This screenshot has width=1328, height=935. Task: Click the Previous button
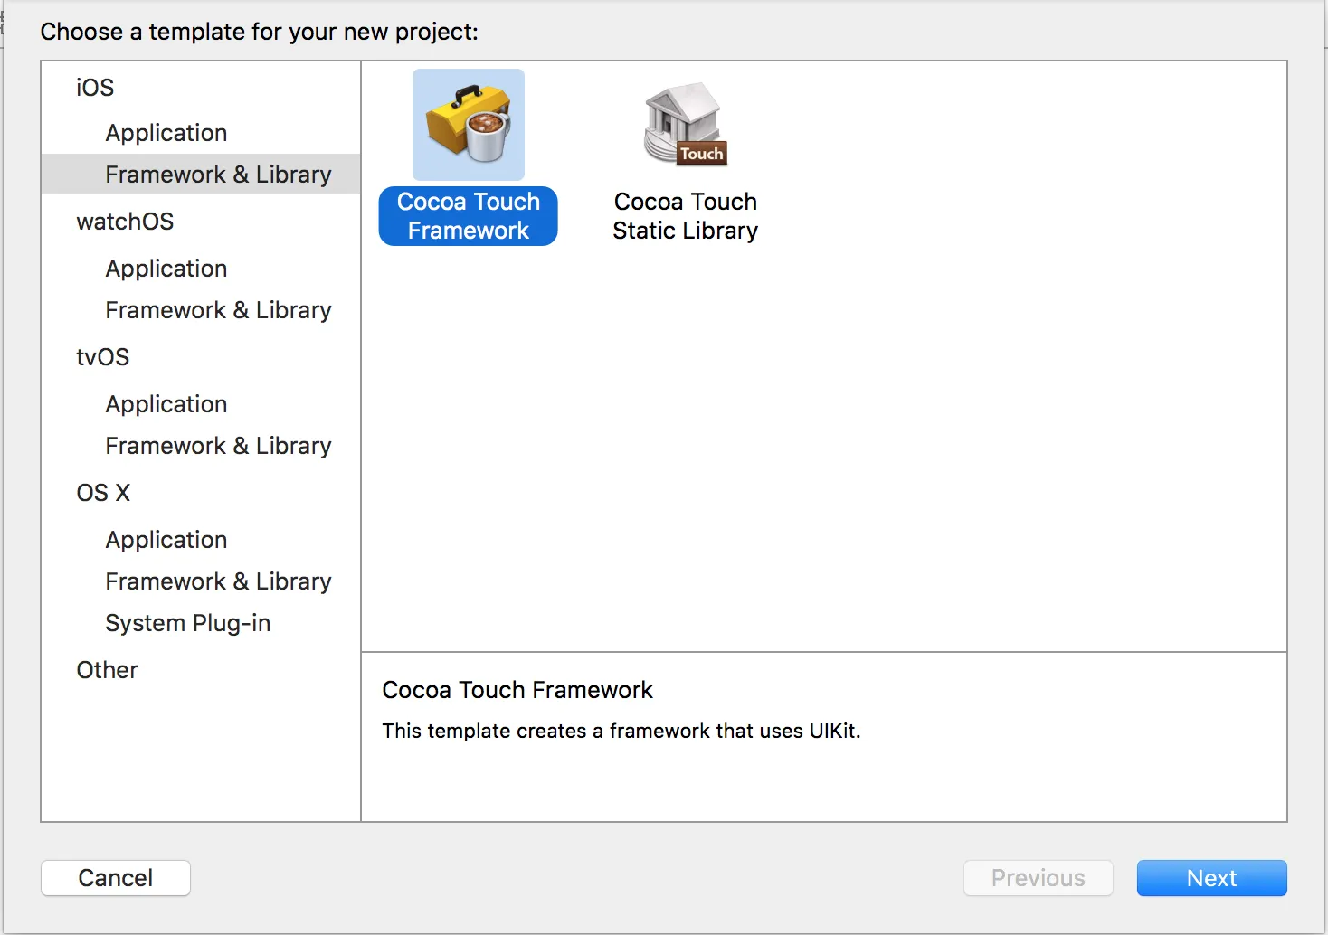point(1038,878)
